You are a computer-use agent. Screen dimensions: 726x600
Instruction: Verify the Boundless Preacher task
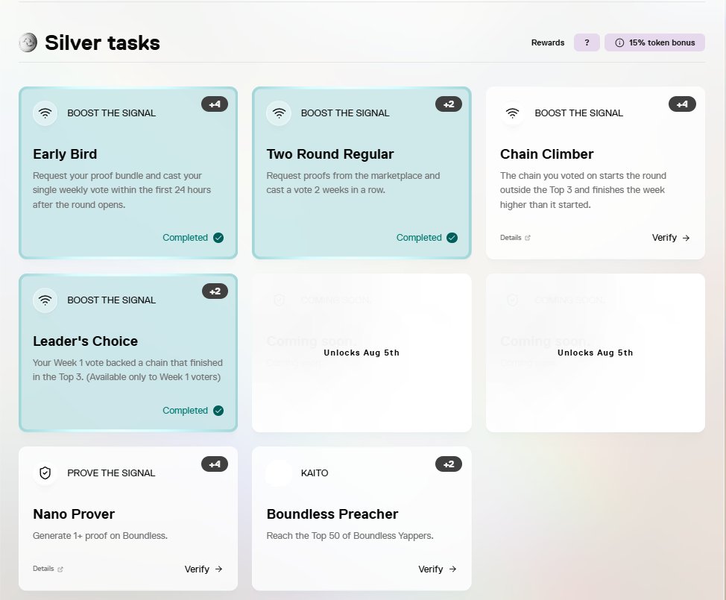437,569
